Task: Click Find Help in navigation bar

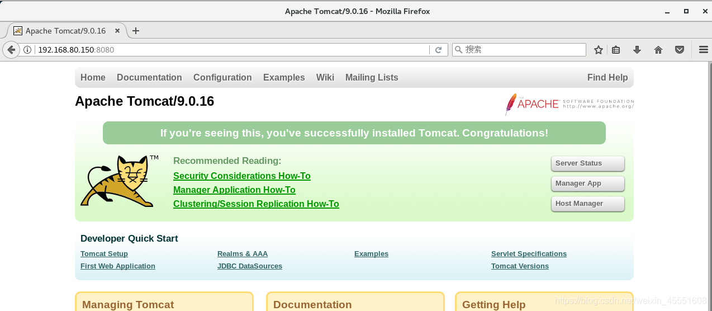Action: pyautogui.click(x=607, y=78)
